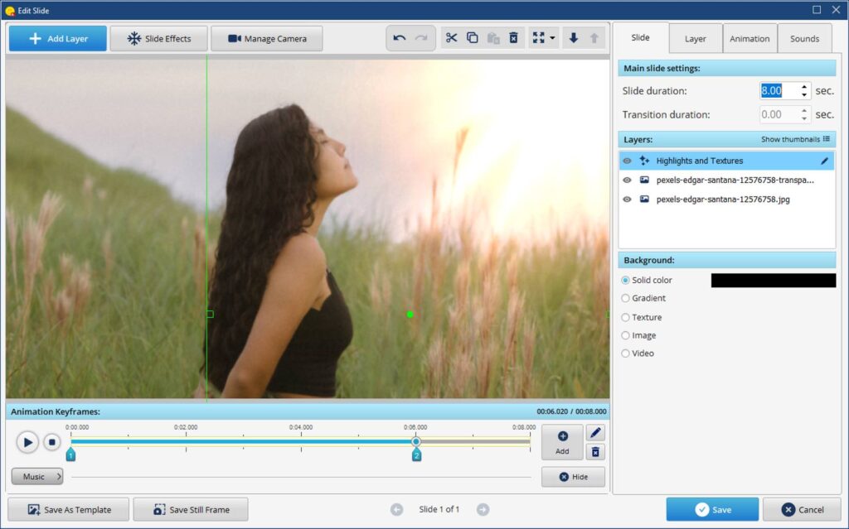Select Texture background option
The image size is (849, 529).
pos(625,317)
